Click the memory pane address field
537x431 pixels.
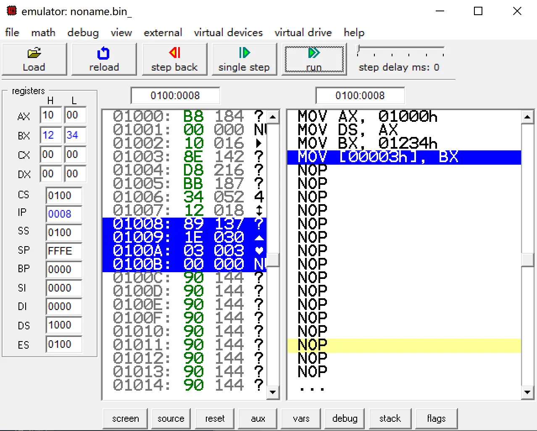coord(175,96)
